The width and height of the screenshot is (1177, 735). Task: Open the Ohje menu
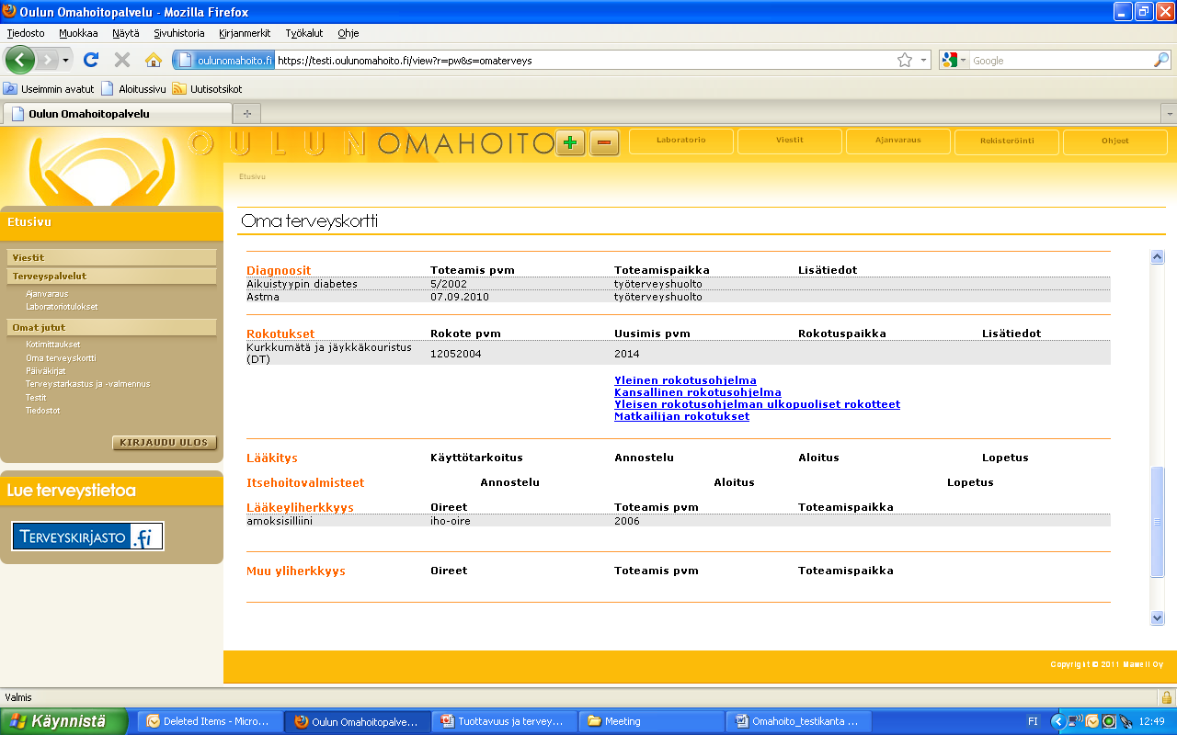(349, 33)
